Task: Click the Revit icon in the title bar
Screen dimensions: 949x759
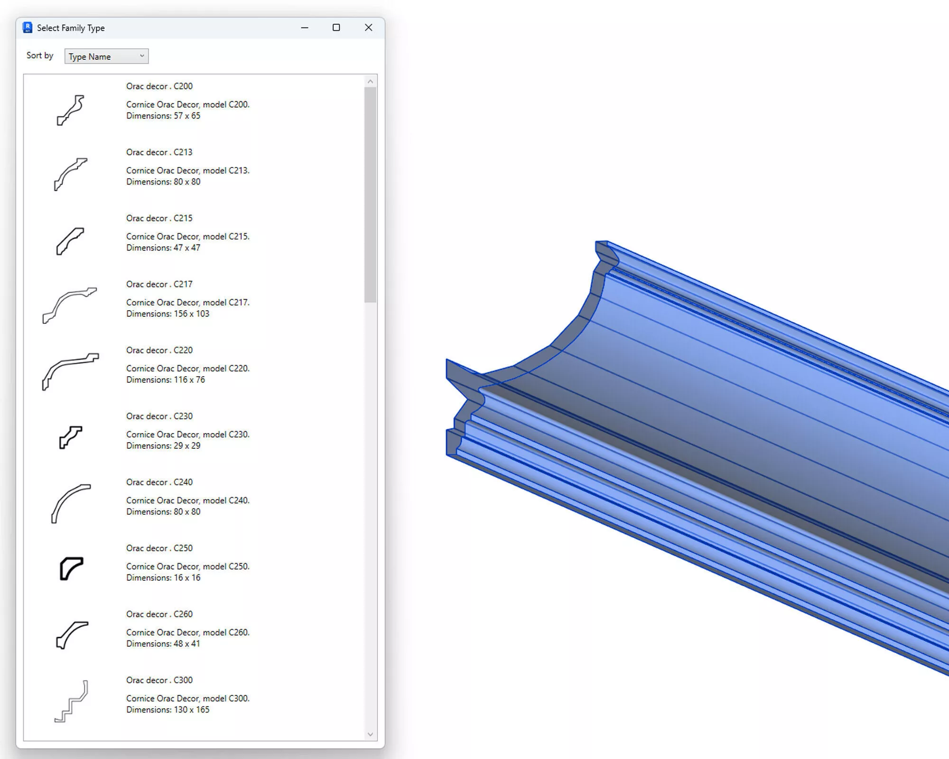Action: [x=28, y=28]
